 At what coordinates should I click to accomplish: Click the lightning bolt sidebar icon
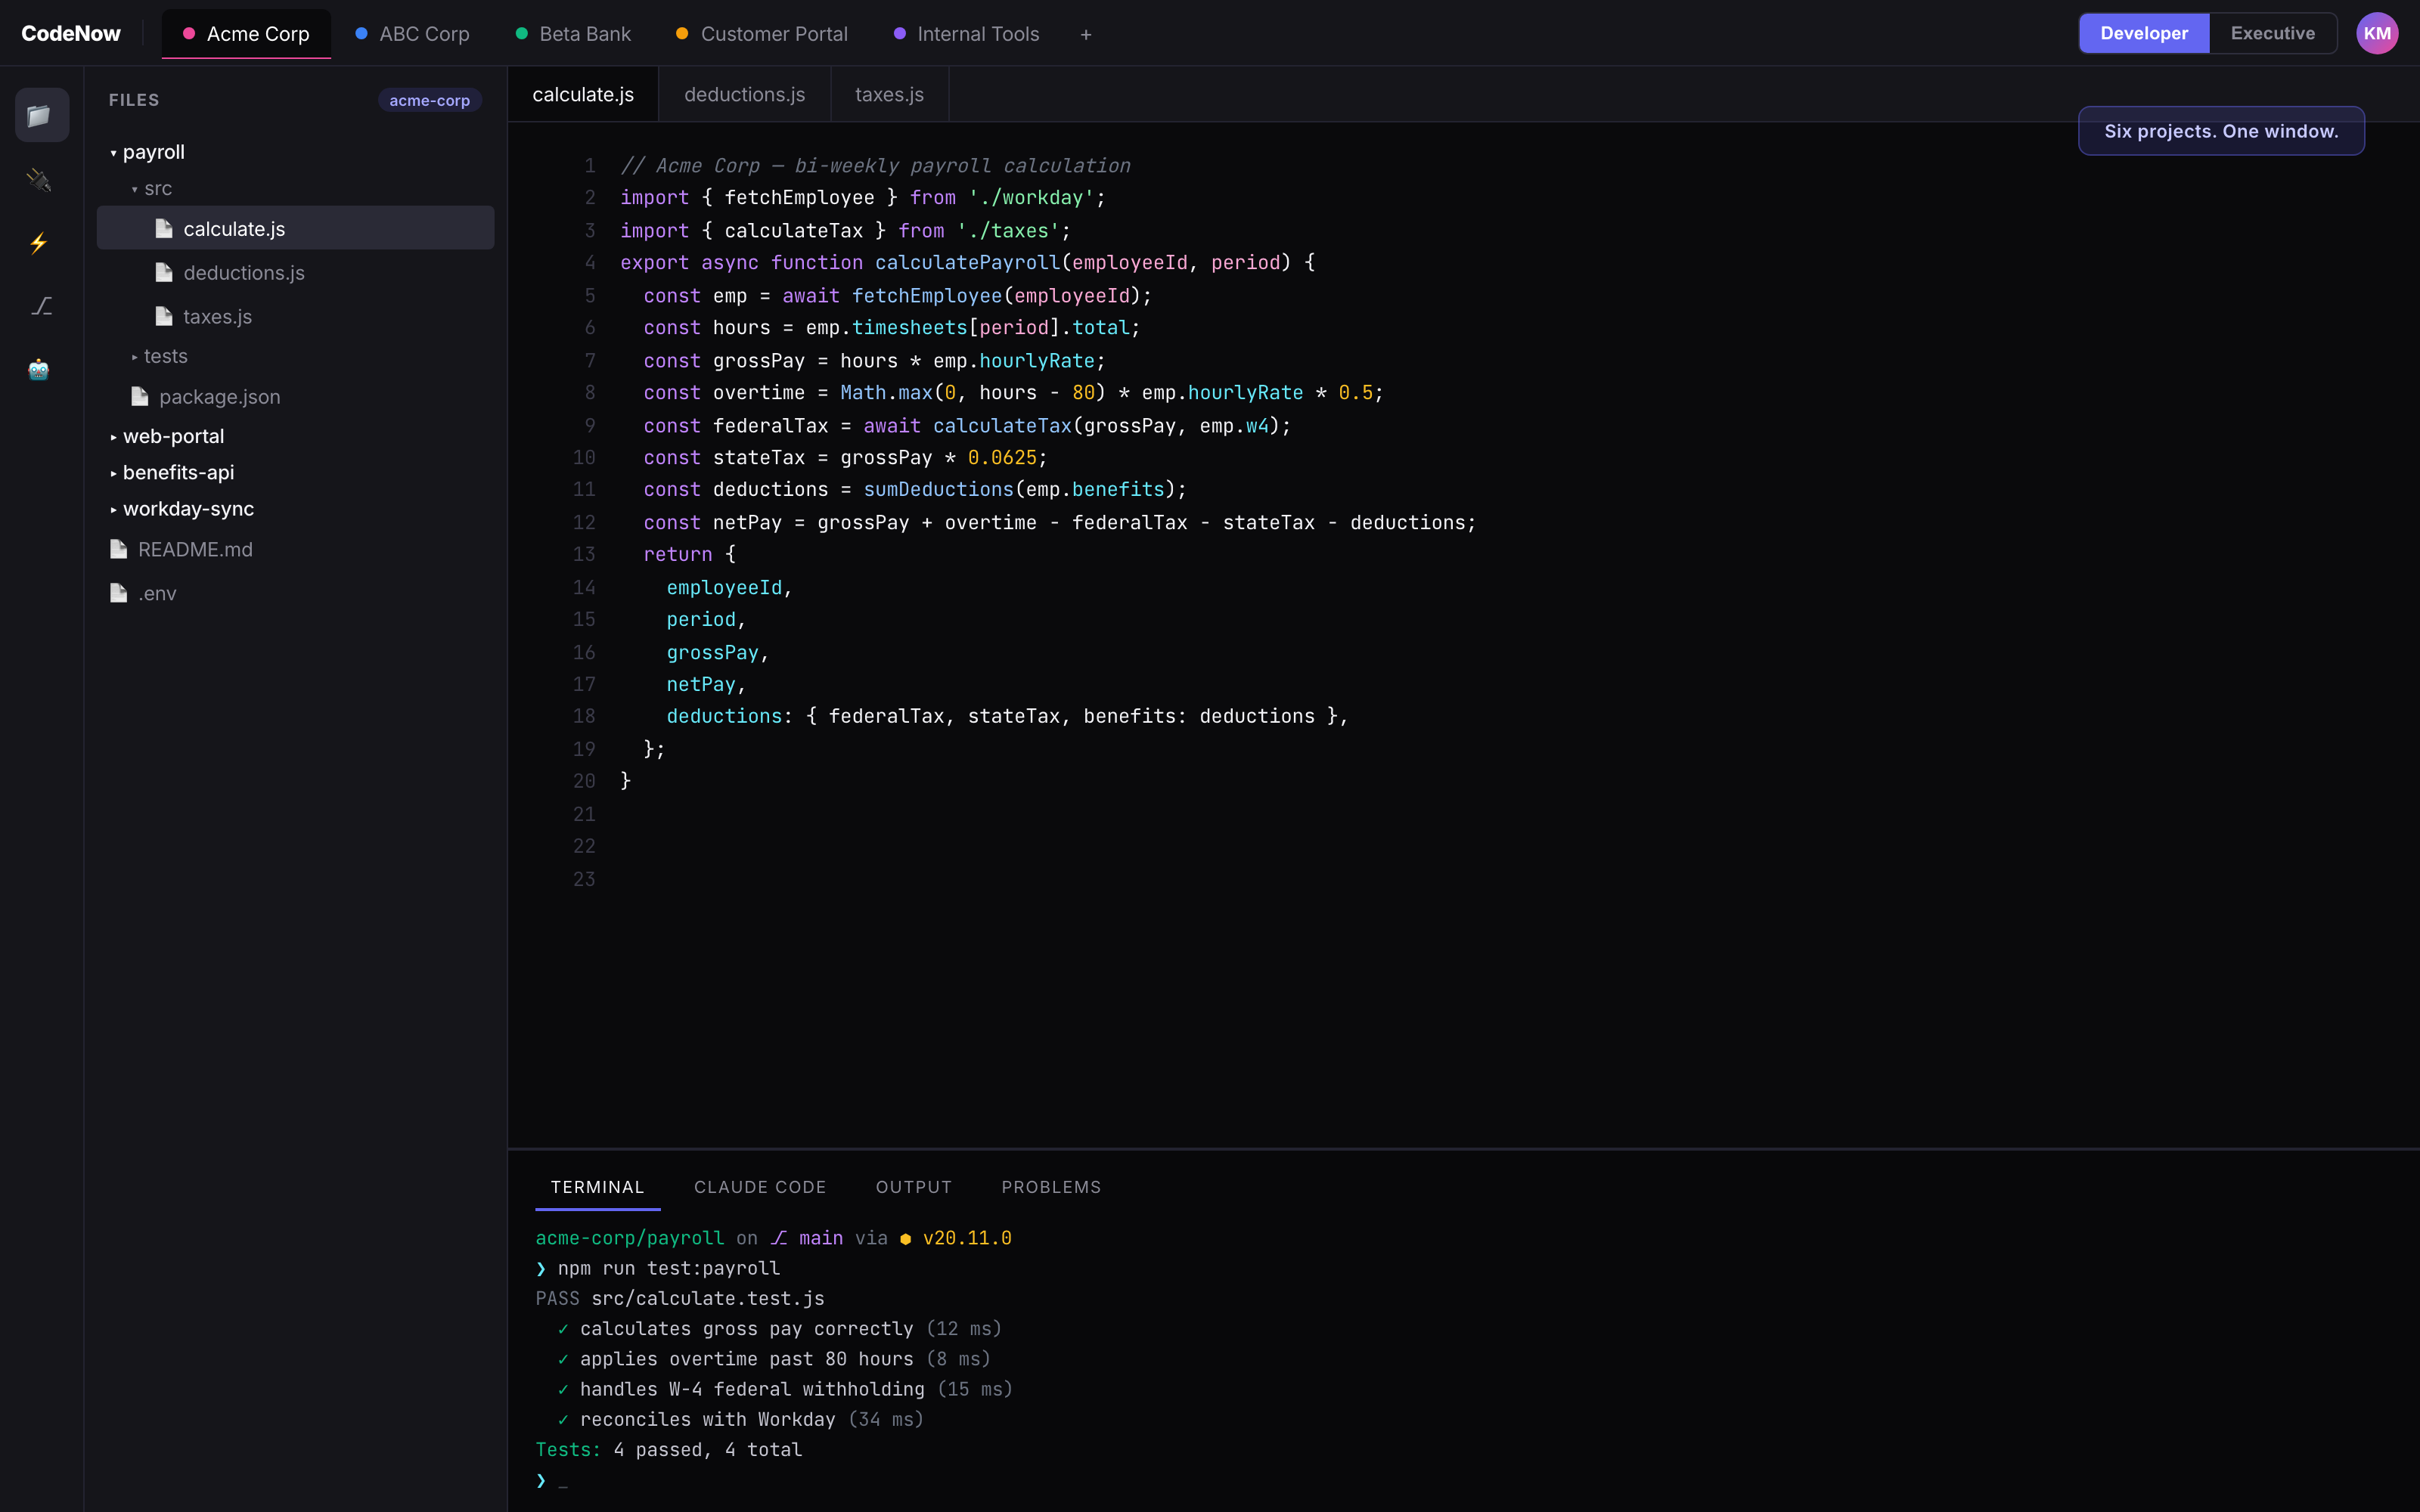[39, 243]
